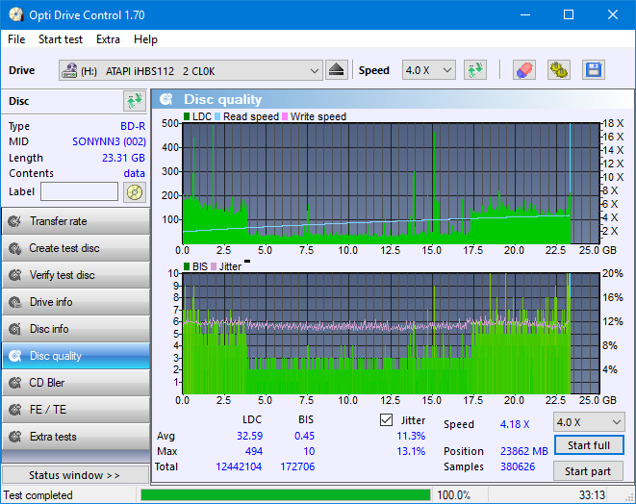Click the BIS total value 172706
Image resolution: width=636 pixels, height=504 pixels.
click(297, 466)
